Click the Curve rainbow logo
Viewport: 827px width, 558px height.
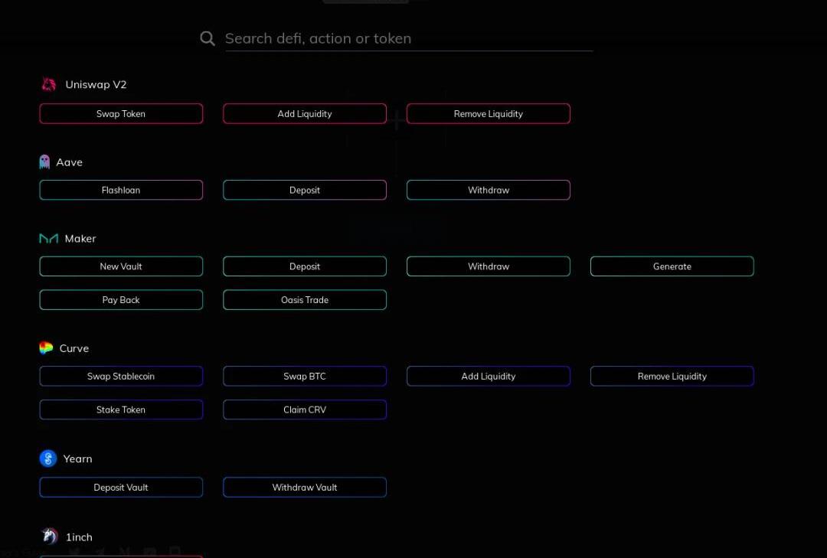[x=46, y=348]
